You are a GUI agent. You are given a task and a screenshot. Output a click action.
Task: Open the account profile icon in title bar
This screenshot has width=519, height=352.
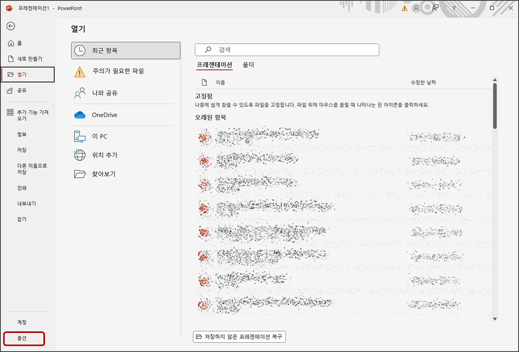click(416, 8)
